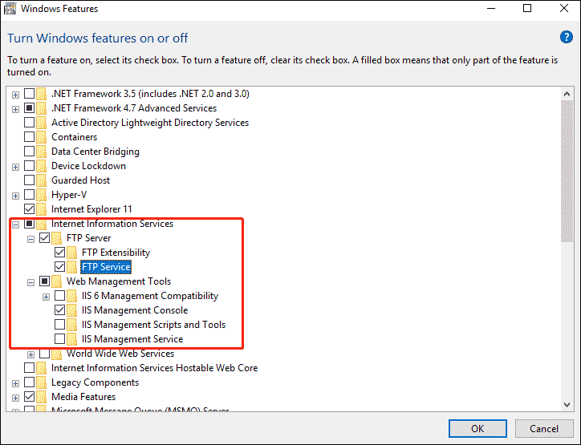This screenshot has height=445, width=581.
Task: Turn on Hyper-V checkbox
Action: (x=29, y=194)
